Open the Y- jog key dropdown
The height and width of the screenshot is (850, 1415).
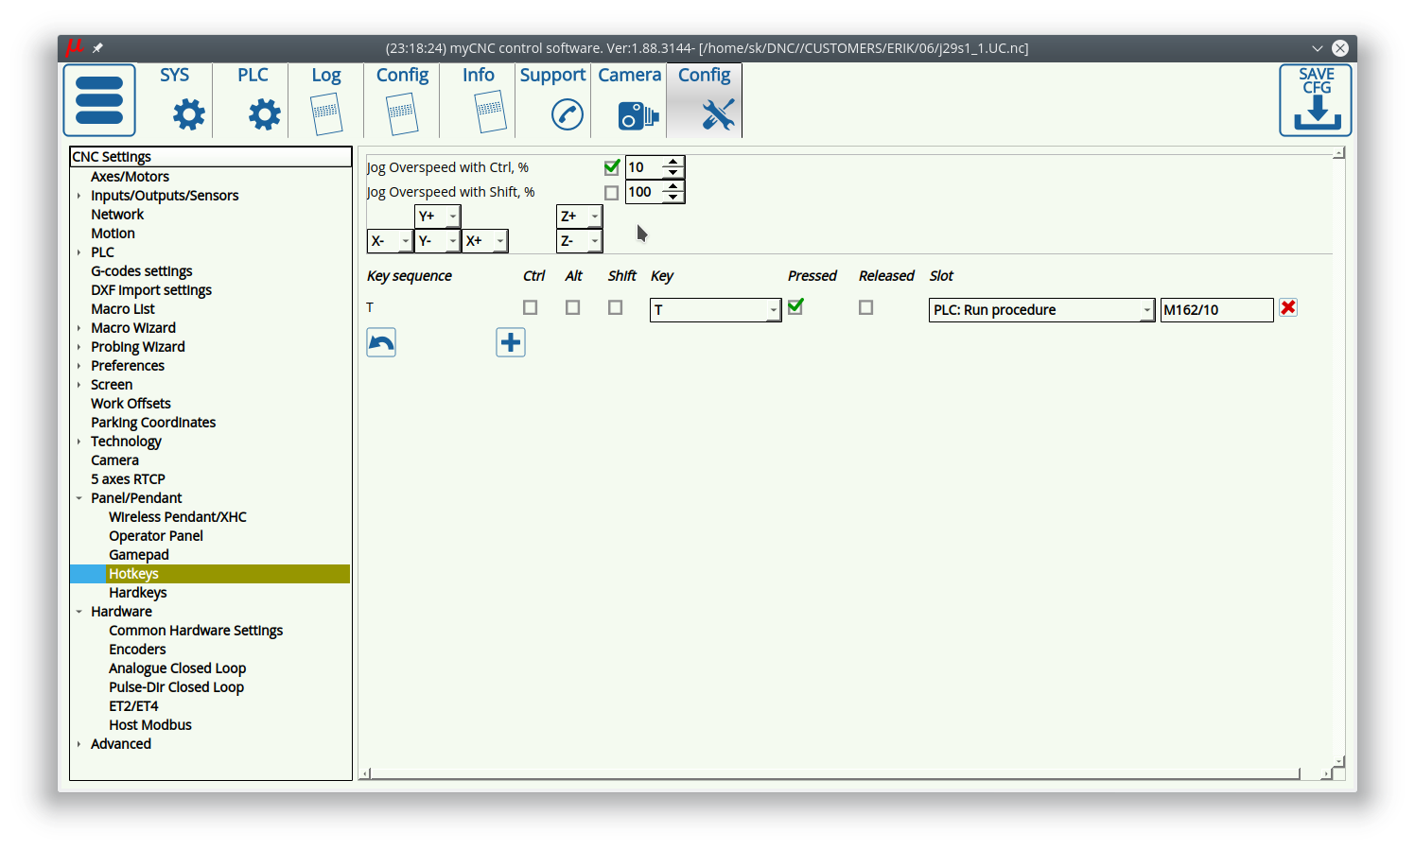point(438,241)
